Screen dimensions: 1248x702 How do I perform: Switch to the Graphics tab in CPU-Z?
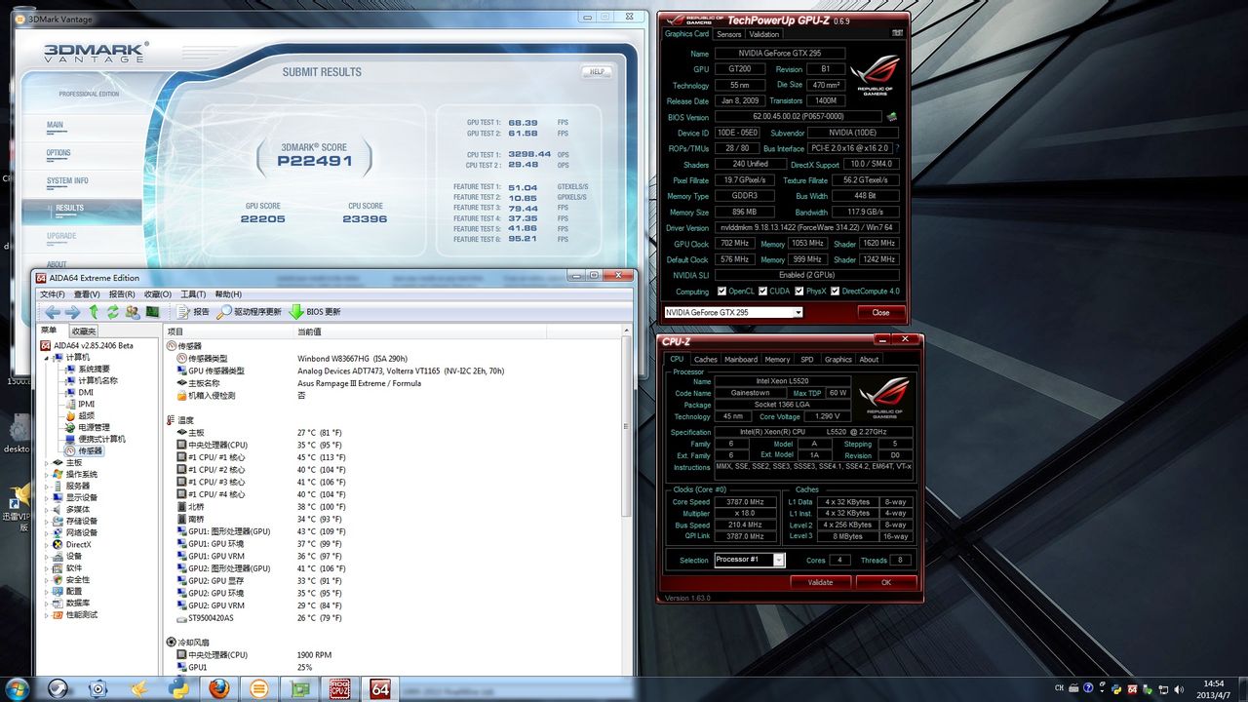[838, 359]
